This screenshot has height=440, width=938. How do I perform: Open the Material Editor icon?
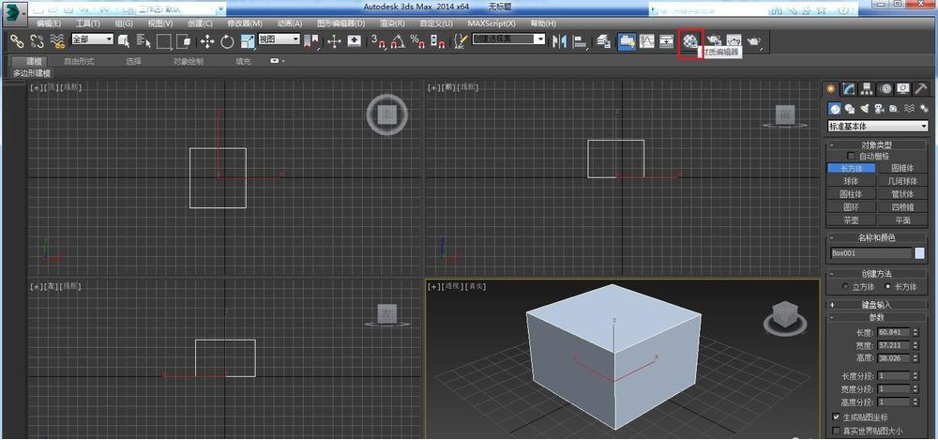pyautogui.click(x=689, y=41)
